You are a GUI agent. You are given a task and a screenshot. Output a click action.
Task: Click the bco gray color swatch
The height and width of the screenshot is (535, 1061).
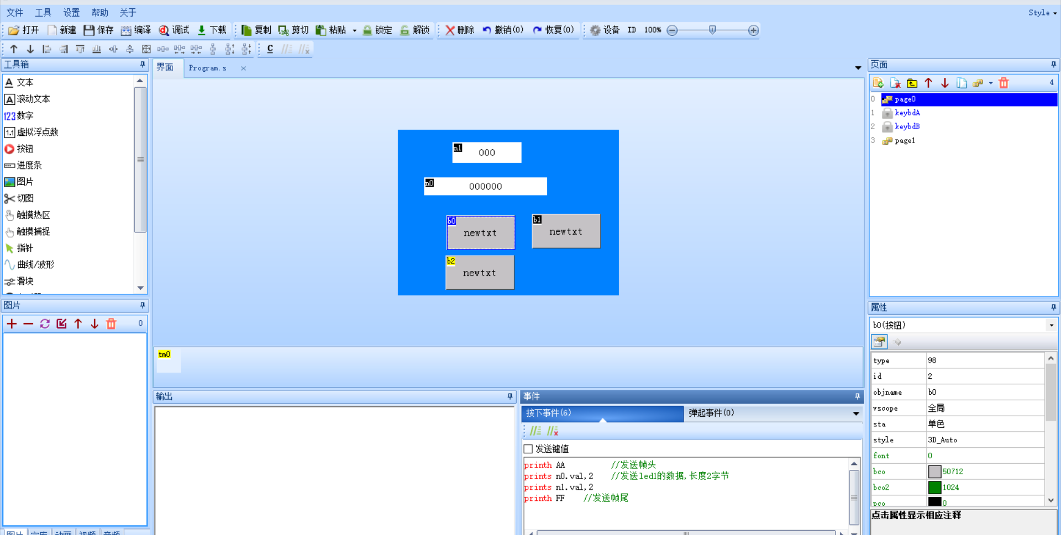934,472
